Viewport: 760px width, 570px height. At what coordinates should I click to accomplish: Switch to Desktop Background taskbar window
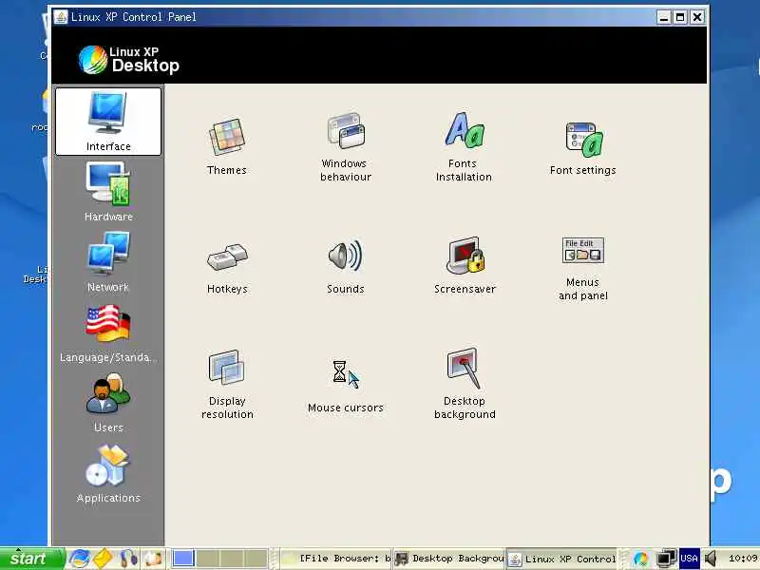[x=448, y=559]
